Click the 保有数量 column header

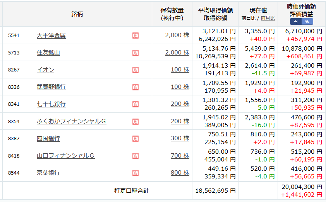coord(172,10)
